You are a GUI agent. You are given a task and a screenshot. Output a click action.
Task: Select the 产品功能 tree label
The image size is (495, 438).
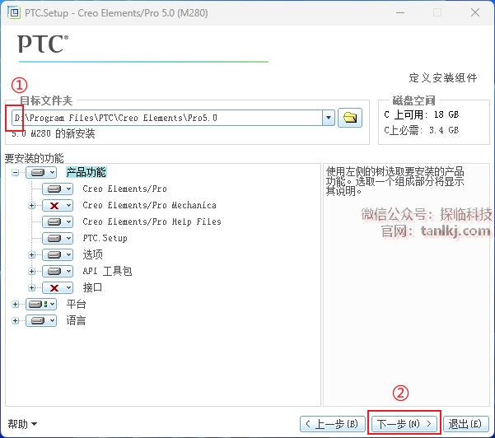86,172
